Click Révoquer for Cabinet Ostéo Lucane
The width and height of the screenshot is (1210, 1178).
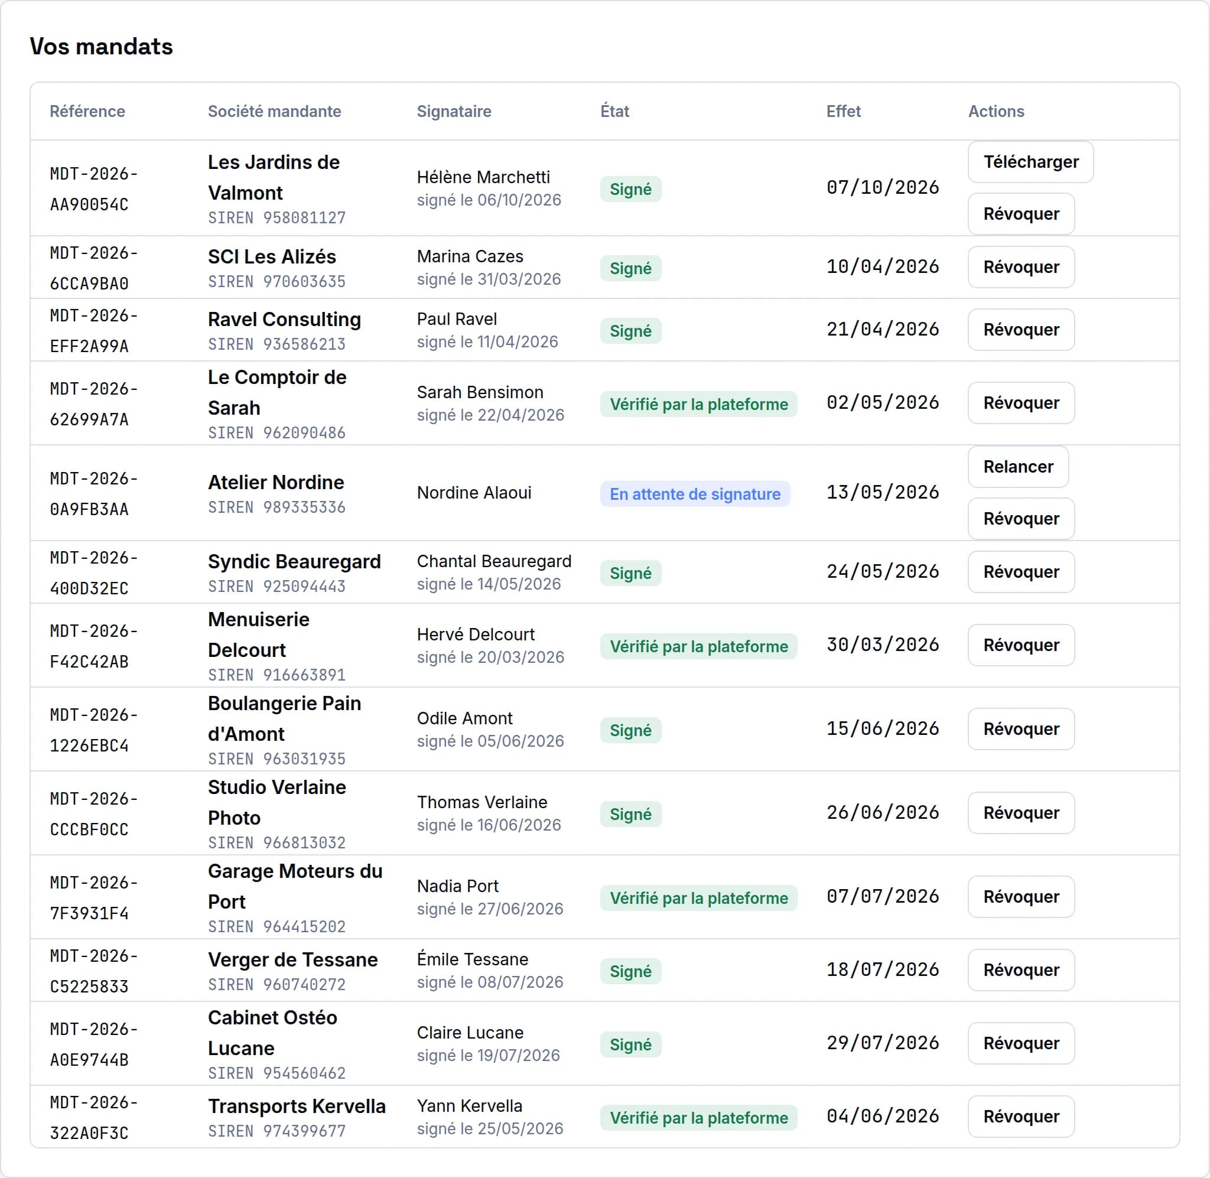[1022, 1044]
